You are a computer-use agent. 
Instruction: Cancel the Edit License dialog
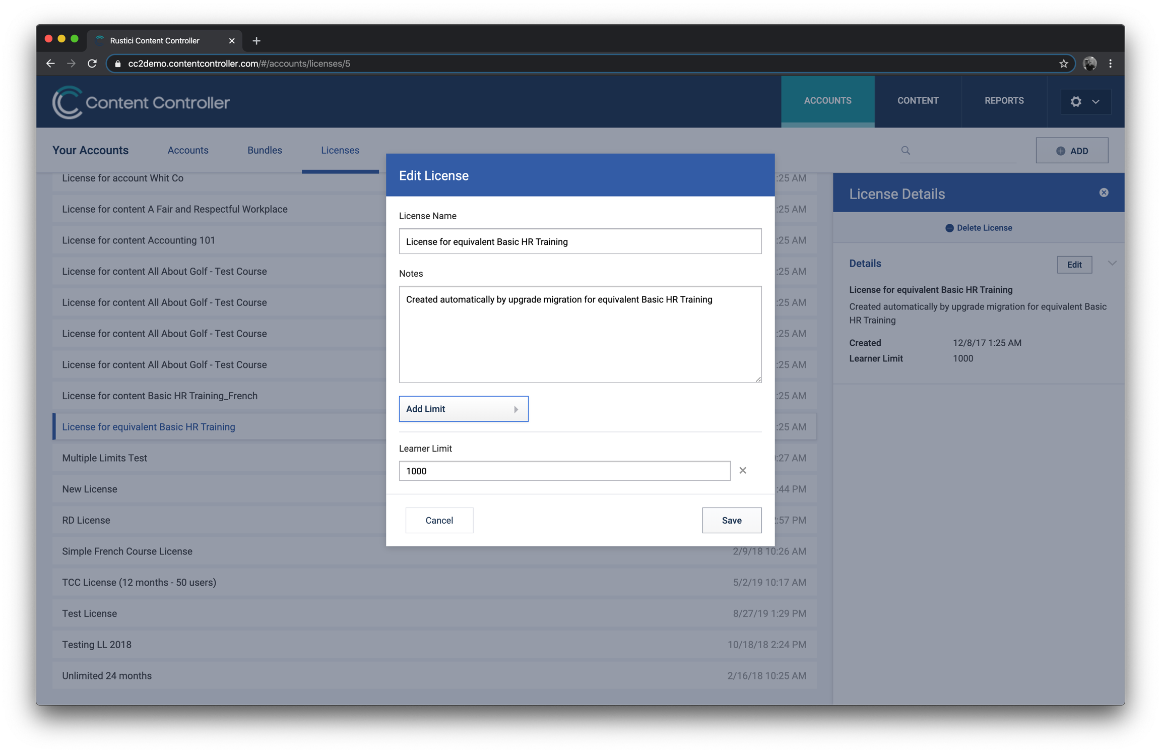(x=439, y=520)
